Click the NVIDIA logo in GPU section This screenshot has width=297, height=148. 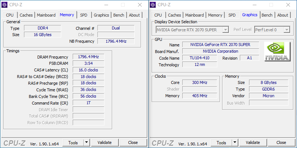pyautogui.click(x=277, y=52)
